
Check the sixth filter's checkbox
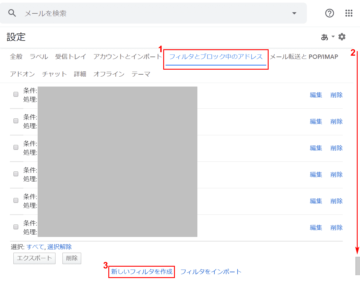click(16, 227)
